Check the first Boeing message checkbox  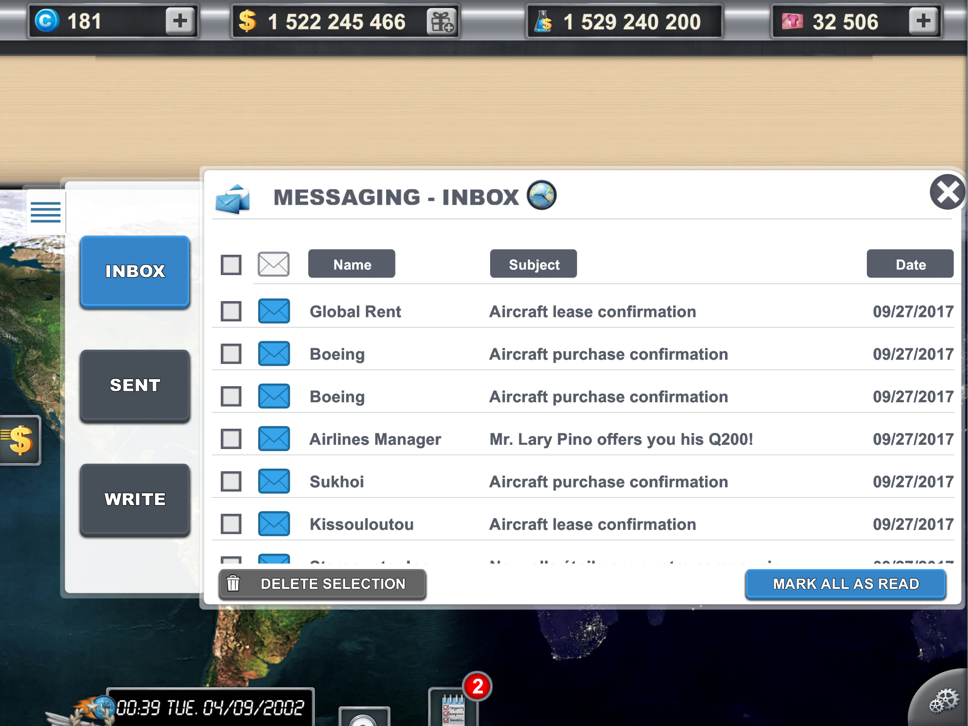(231, 354)
